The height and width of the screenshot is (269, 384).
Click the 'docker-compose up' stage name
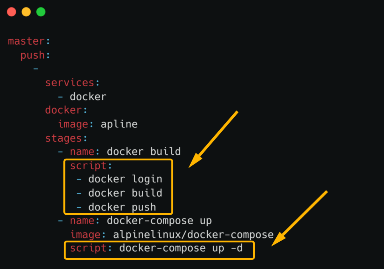pyautogui.click(x=159, y=221)
